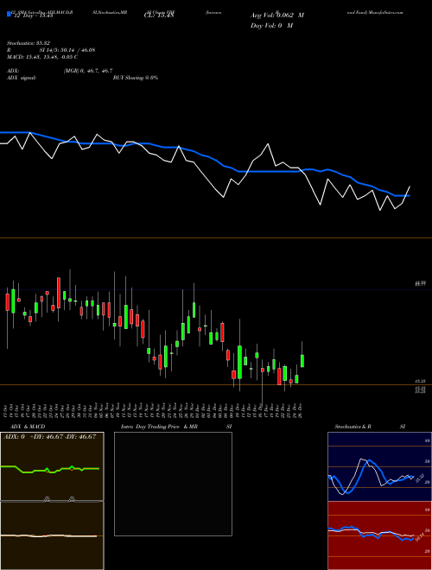Click the 30.14 label in the RSI panel
The width and height of the screenshot is (432, 570).
point(420,537)
